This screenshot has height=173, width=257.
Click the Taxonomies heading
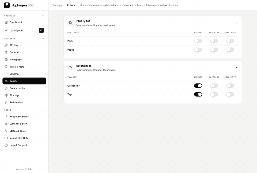click(x=84, y=66)
